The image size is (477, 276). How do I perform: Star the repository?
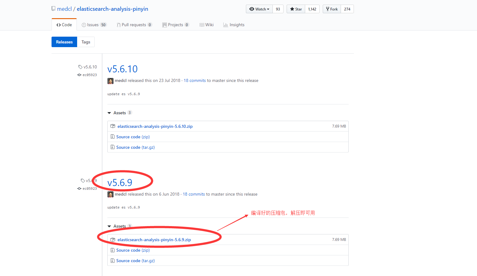click(296, 9)
